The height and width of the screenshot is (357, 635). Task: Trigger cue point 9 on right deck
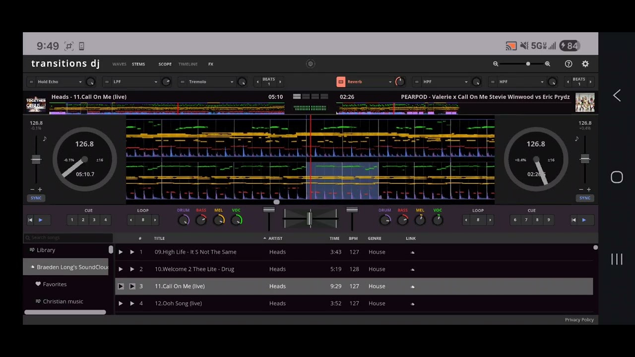tap(548, 220)
